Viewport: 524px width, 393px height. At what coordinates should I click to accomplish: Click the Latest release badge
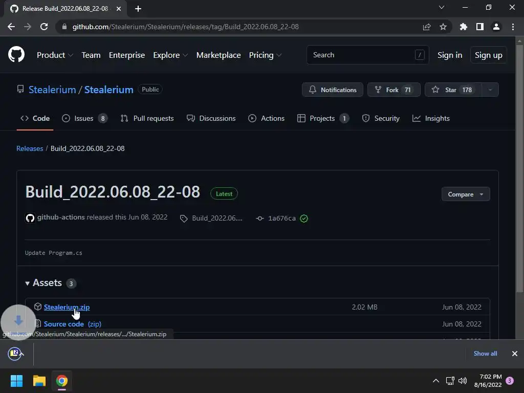pyautogui.click(x=224, y=194)
